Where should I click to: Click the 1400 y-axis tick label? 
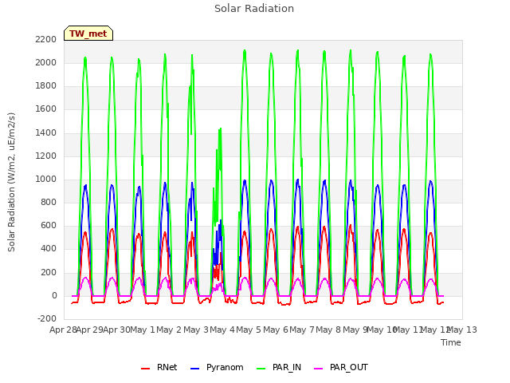tap(46, 132)
